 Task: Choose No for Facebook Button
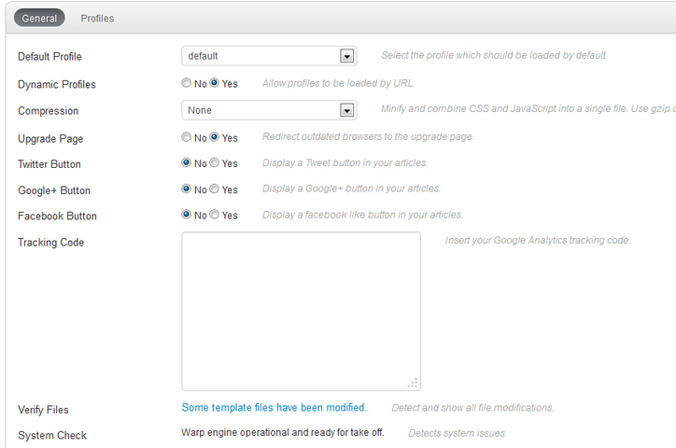pos(187,215)
